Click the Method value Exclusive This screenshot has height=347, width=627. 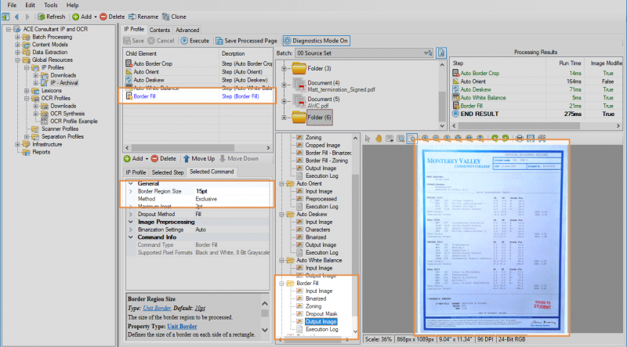pyautogui.click(x=232, y=199)
